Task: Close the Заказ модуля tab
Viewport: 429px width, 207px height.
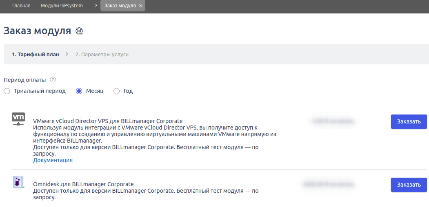Action: click(141, 6)
